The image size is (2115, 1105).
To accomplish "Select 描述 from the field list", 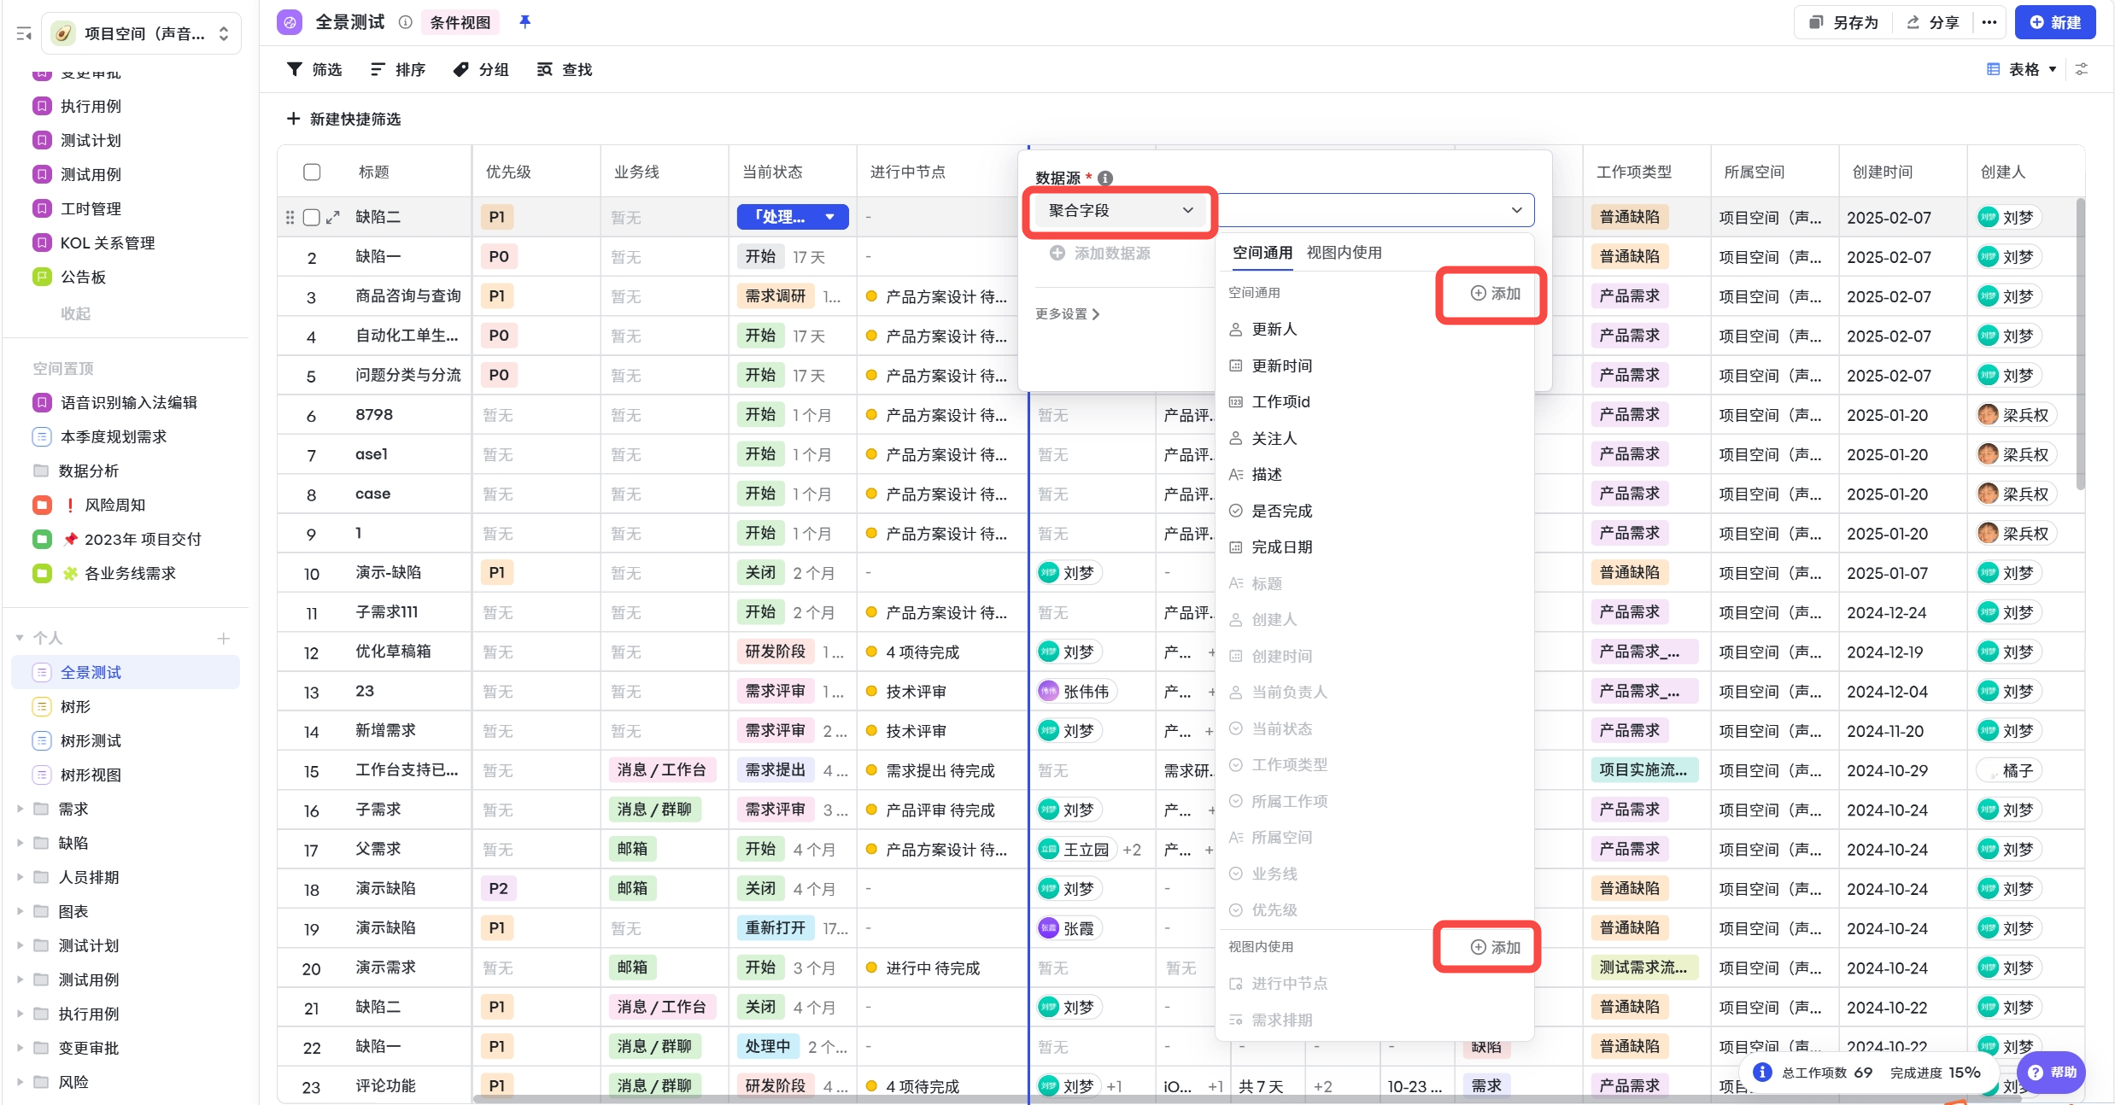I will click(x=1374, y=475).
